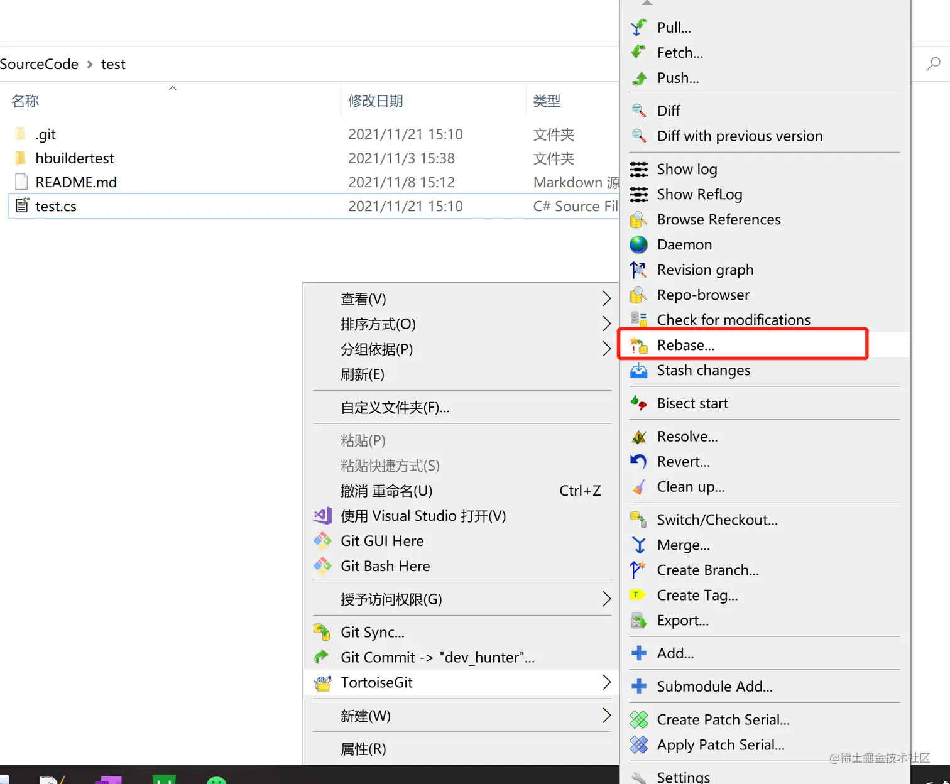Click the green square taskbar icon
Viewport: 950px width, 784px height.
coord(164,780)
